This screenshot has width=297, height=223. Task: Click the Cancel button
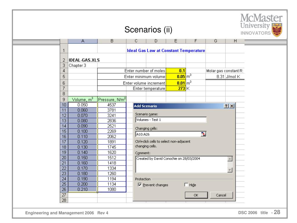point(221,195)
